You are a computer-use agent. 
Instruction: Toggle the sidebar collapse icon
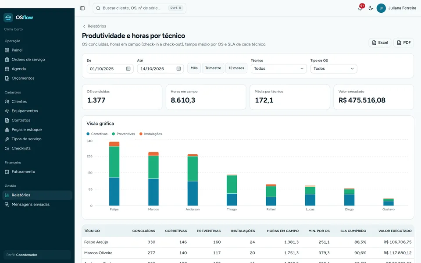82,8
